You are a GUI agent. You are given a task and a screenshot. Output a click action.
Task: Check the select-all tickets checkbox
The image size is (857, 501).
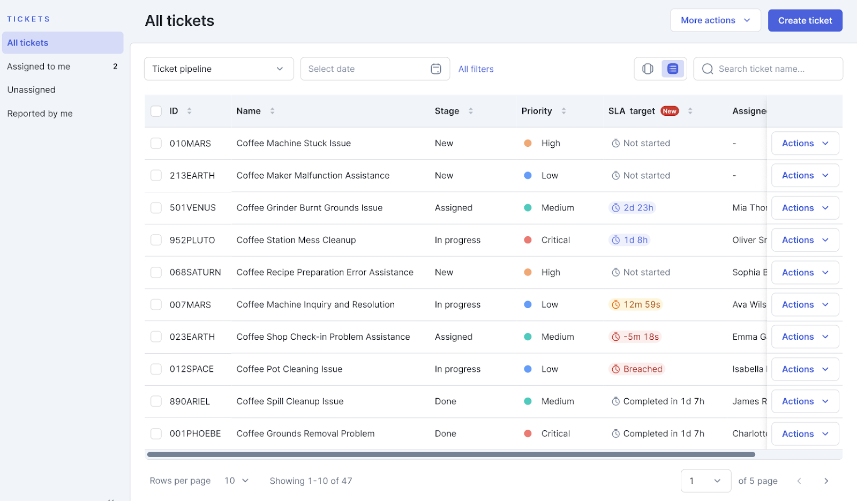coord(156,111)
